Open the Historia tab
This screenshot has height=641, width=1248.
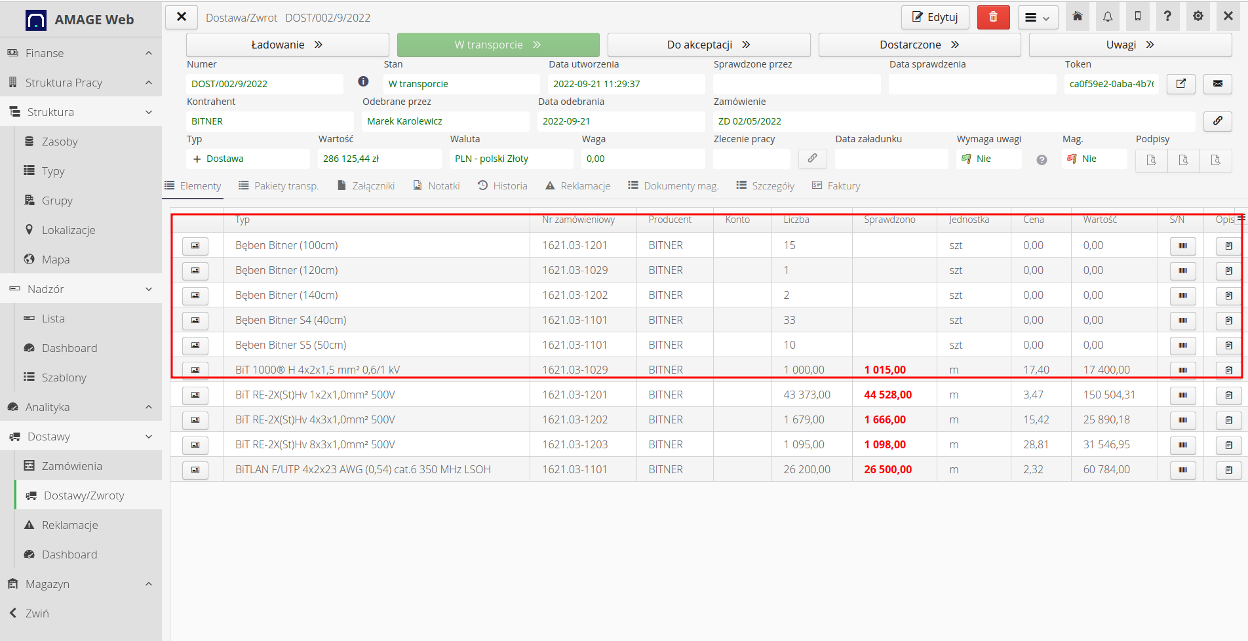coord(503,186)
